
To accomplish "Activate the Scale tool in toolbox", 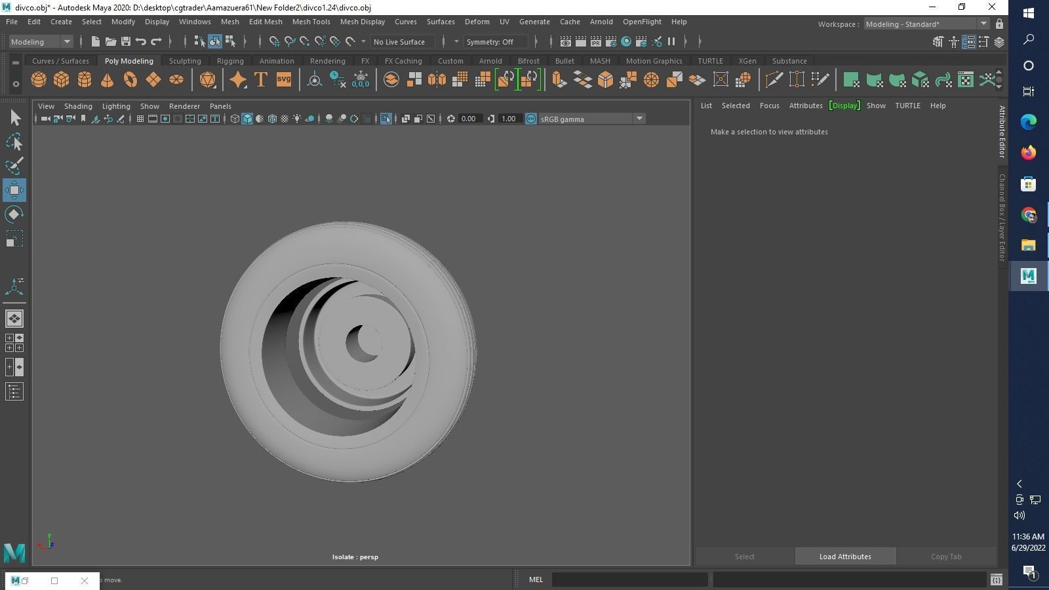I will (14, 239).
